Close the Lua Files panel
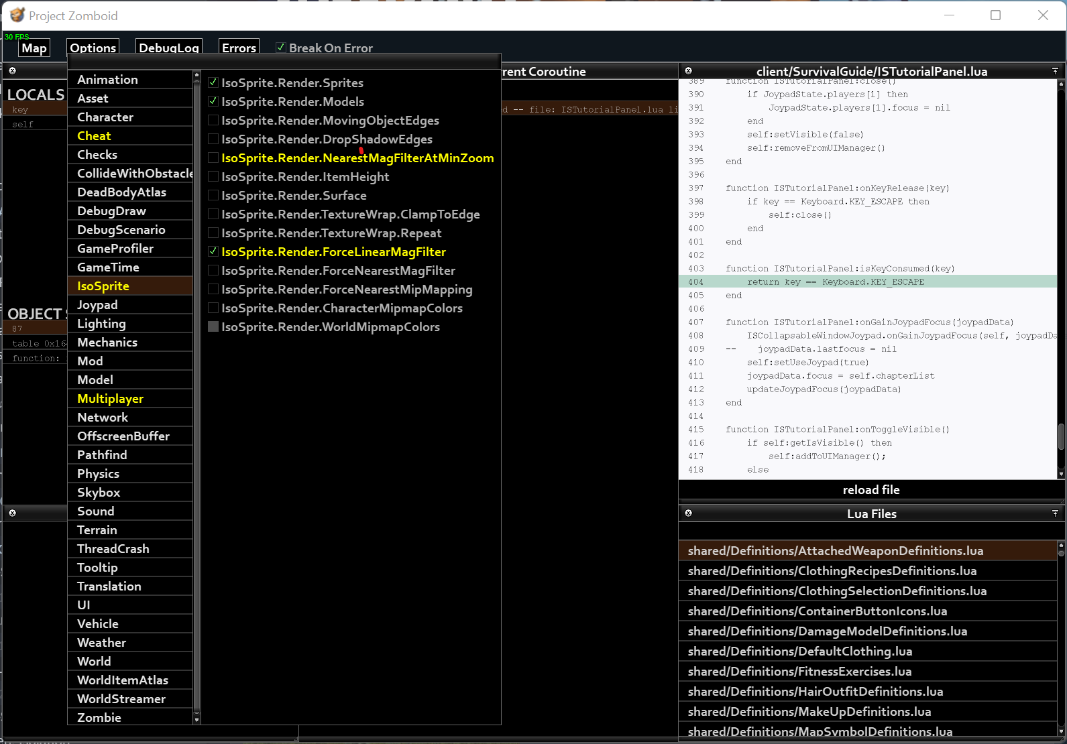1067x744 pixels. (x=688, y=513)
